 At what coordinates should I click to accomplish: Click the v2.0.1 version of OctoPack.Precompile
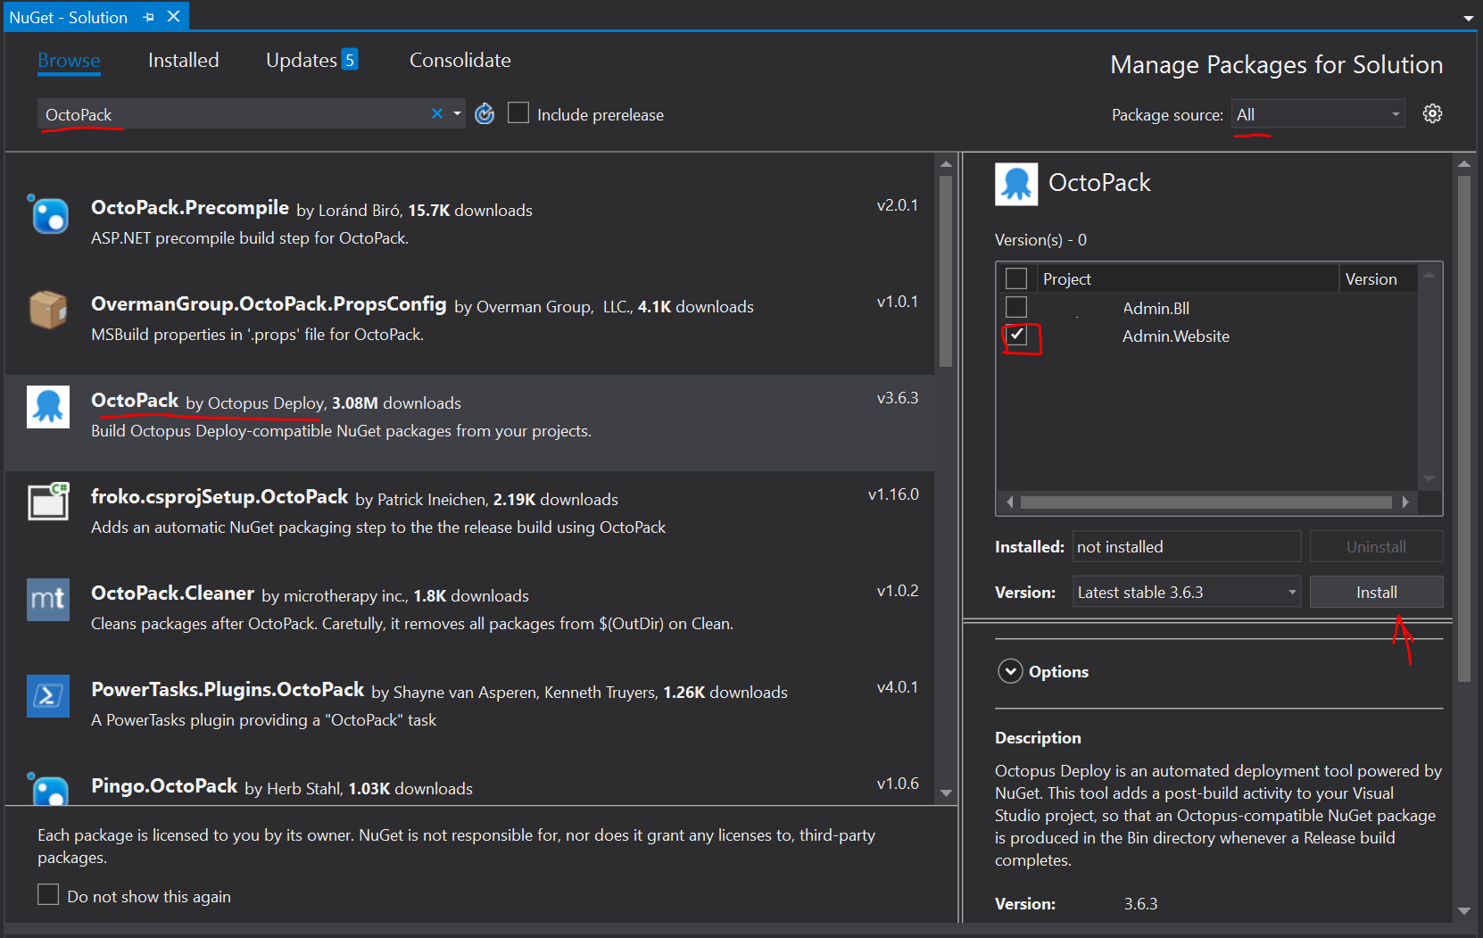(x=898, y=205)
